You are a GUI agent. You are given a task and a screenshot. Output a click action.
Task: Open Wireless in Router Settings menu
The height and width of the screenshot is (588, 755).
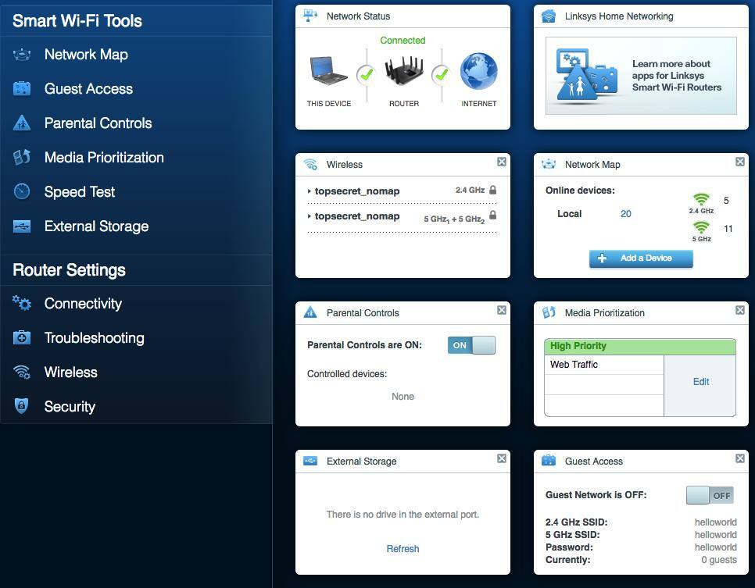click(x=70, y=372)
